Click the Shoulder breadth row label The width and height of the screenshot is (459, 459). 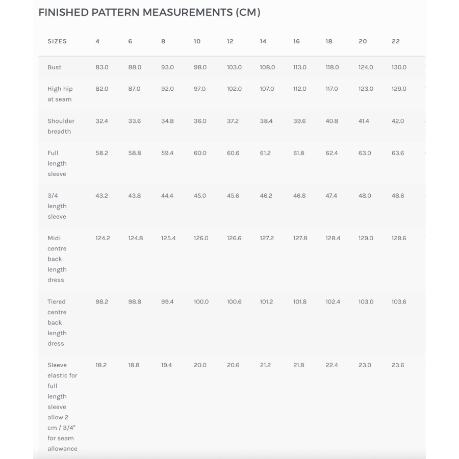click(61, 126)
